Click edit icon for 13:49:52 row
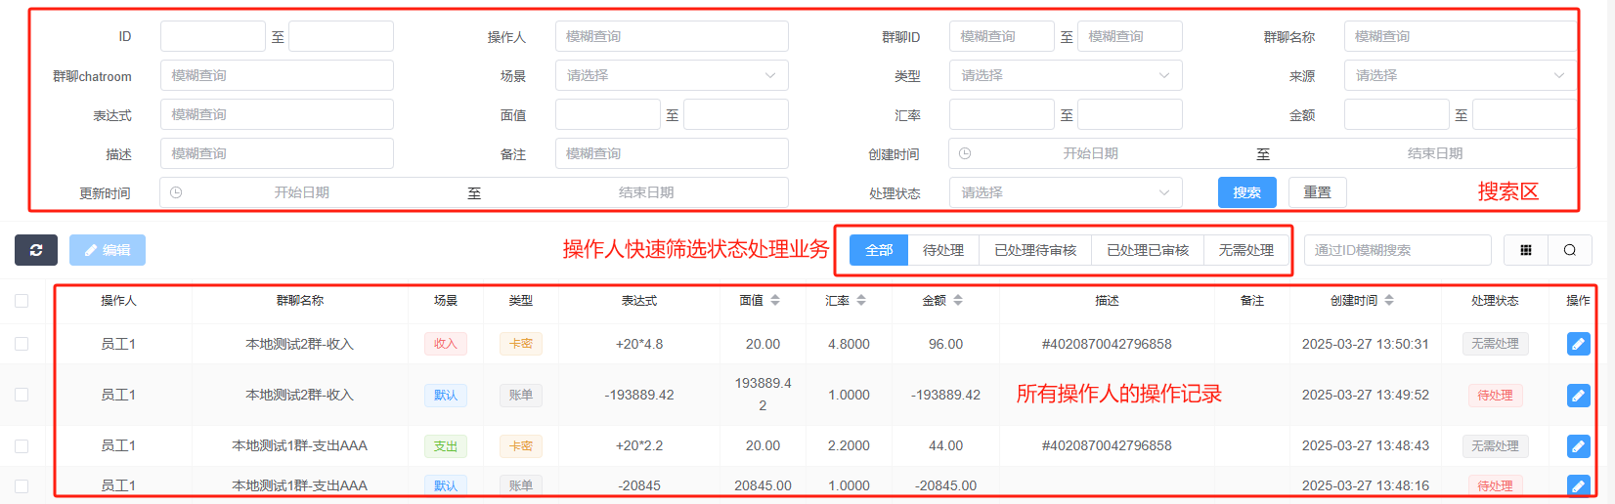 tap(1578, 396)
